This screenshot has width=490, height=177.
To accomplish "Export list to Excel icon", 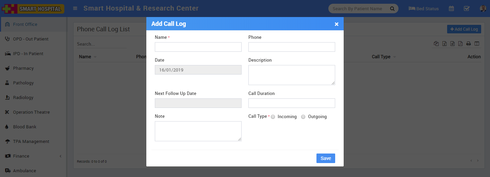I will click(x=444, y=44).
